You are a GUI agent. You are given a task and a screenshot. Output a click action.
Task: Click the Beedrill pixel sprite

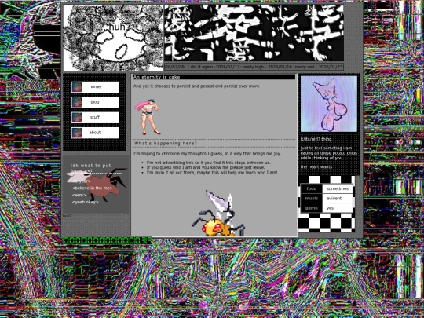pos(218,213)
